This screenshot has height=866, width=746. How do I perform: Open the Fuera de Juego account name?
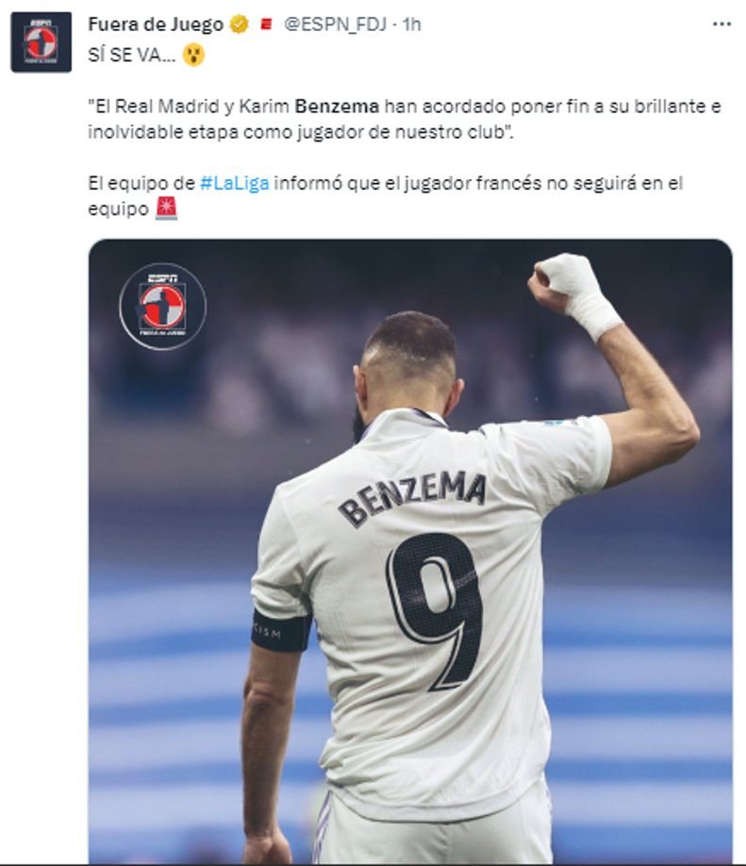coord(156,25)
